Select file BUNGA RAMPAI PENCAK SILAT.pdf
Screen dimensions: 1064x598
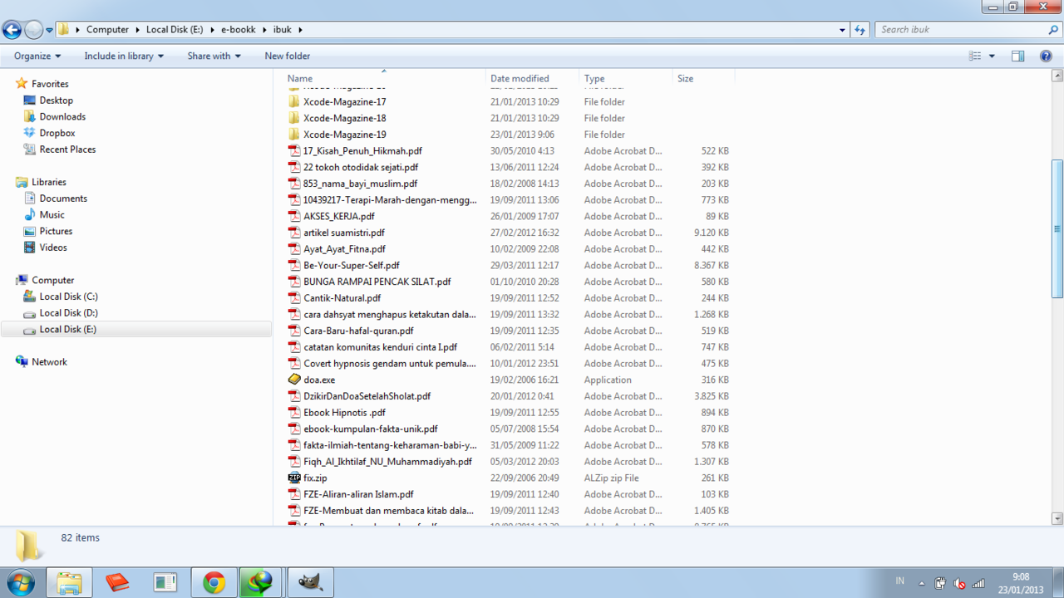377,282
